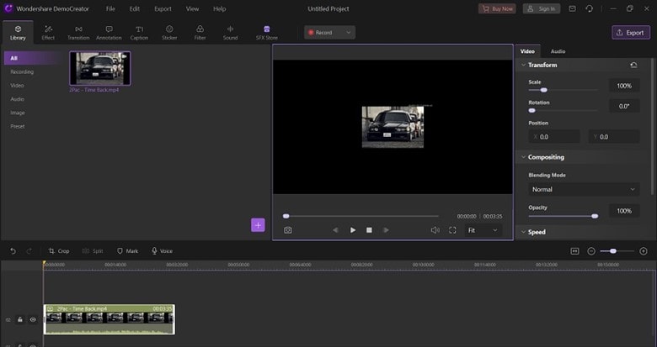
Task: Enter fullscreen preview mode
Action: (x=452, y=230)
